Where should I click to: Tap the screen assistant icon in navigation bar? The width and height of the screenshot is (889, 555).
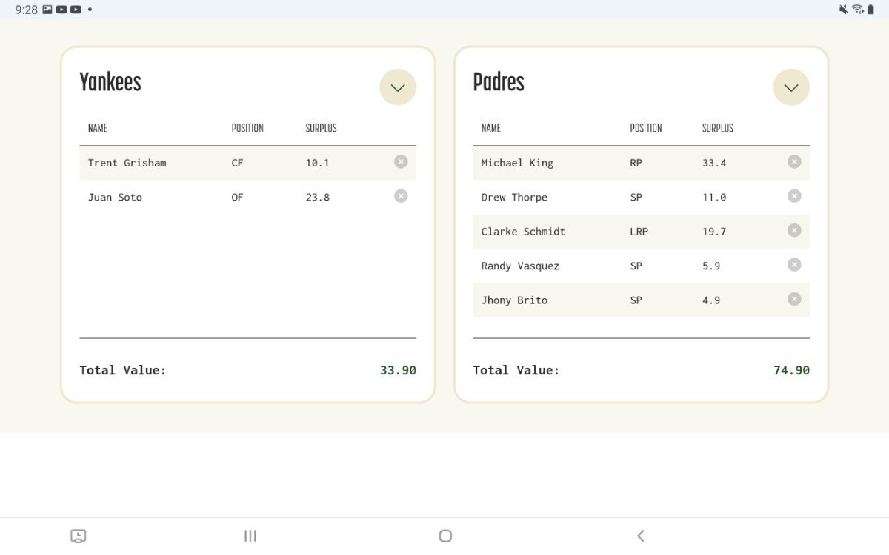pos(78,536)
